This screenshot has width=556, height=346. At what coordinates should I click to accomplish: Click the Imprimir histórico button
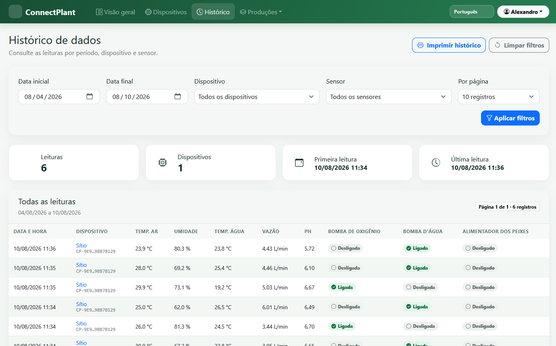point(449,45)
